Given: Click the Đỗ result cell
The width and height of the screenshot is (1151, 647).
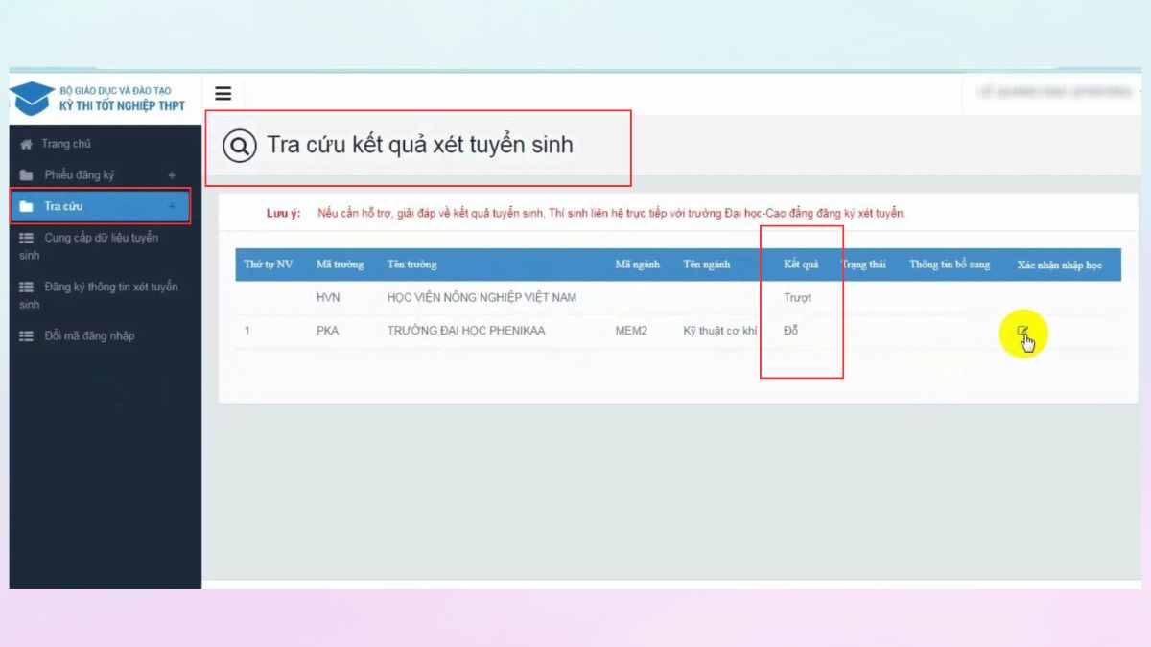Looking at the screenshot, I should point(790,331).
